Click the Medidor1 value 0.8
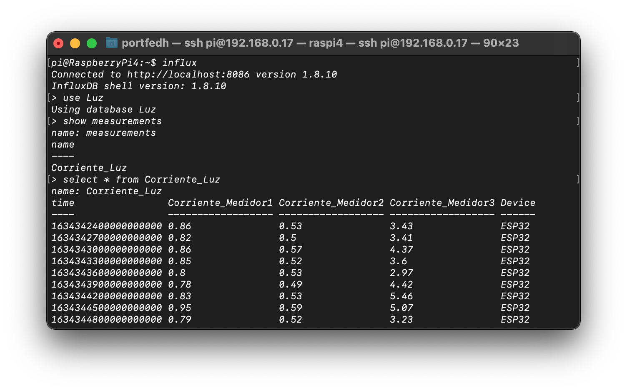The width and height of the screenshot is (627, 391). [x=176, y=273]
